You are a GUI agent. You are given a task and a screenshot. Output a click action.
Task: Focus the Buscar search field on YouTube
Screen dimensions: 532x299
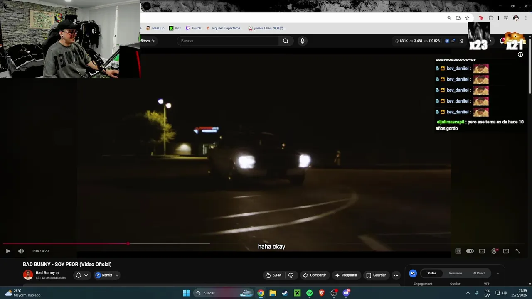pos(227,41)
